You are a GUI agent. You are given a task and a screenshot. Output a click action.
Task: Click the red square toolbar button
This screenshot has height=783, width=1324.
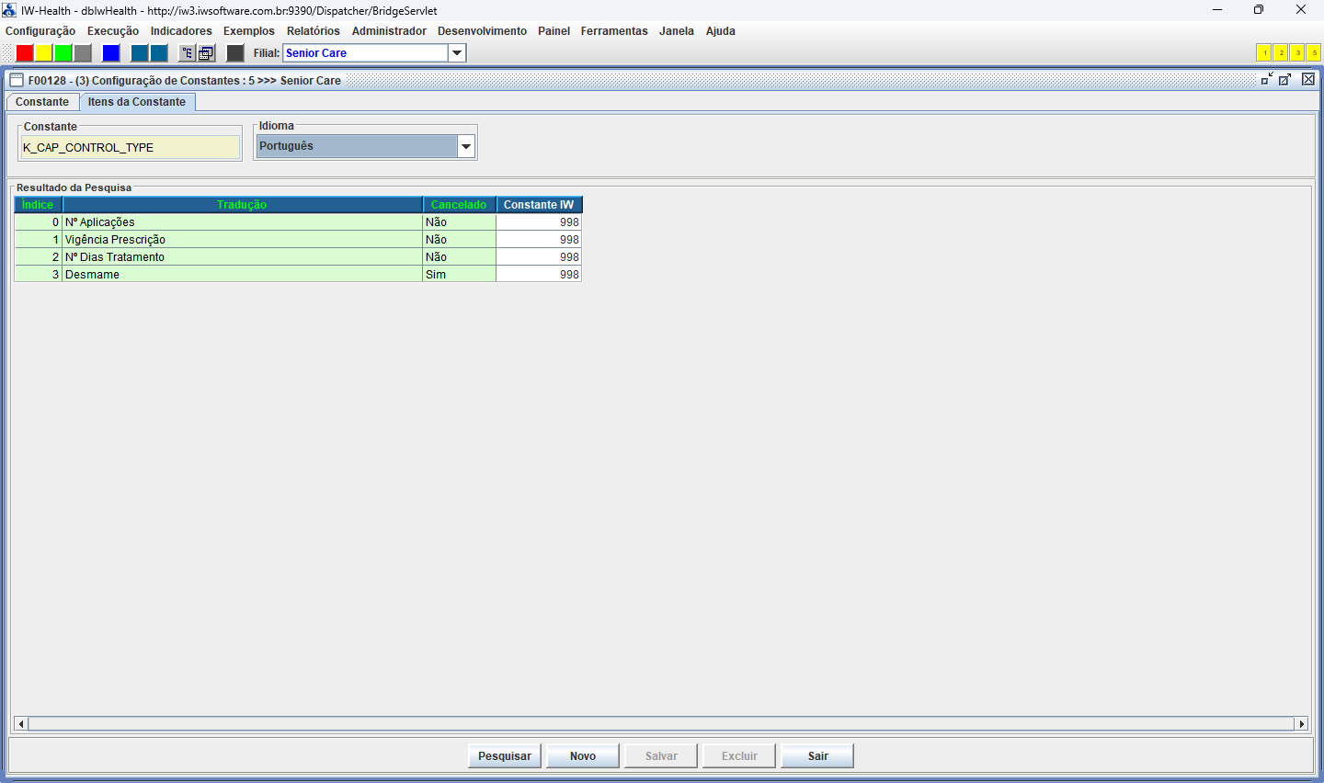(25, 53)
